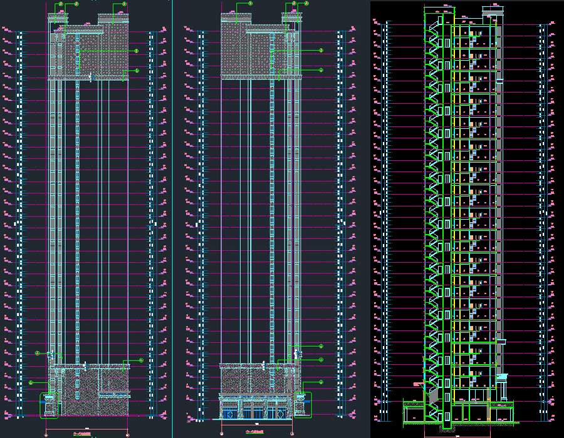564x438 pixels.
Task: Select upper-right callout bubble beside left elevation crown
Action: pos(124,4)
